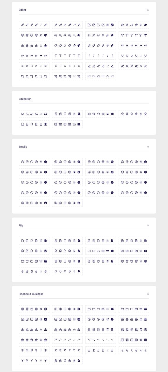Select the solid filled pushpin icon

pos(79,271)
